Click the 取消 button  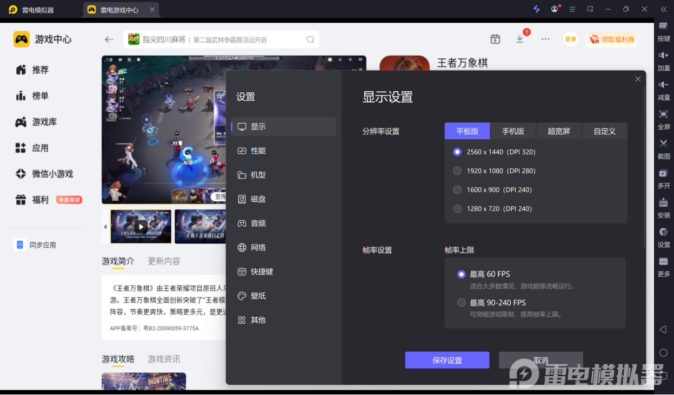(541, 360)
